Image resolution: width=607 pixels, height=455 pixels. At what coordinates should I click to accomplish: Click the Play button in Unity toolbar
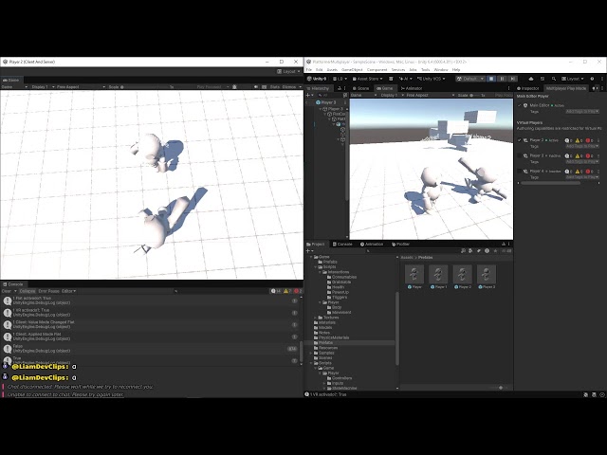click(x=491, y=79)
